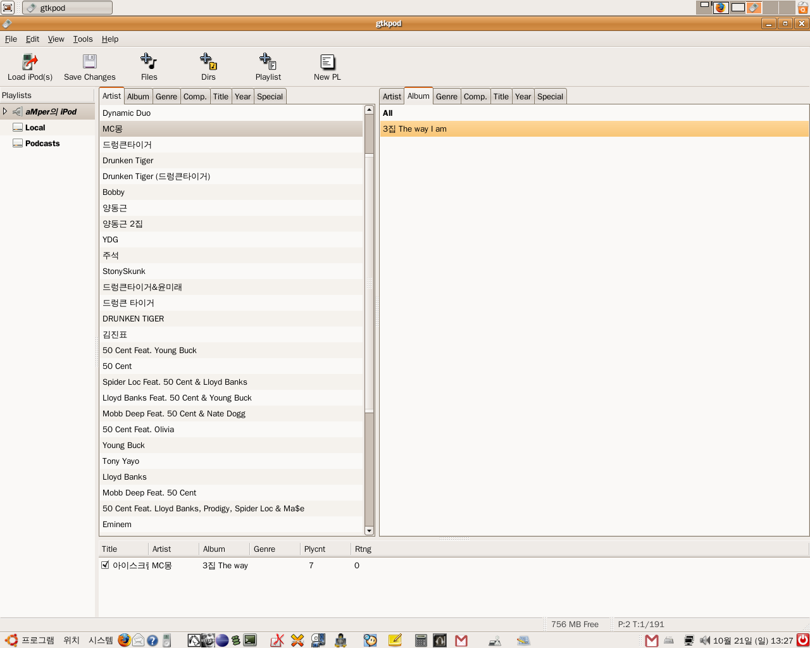The width and height of the screenshot is (810, 648).
Task: Open the Tools menu
Action: [x=83, y=39]
